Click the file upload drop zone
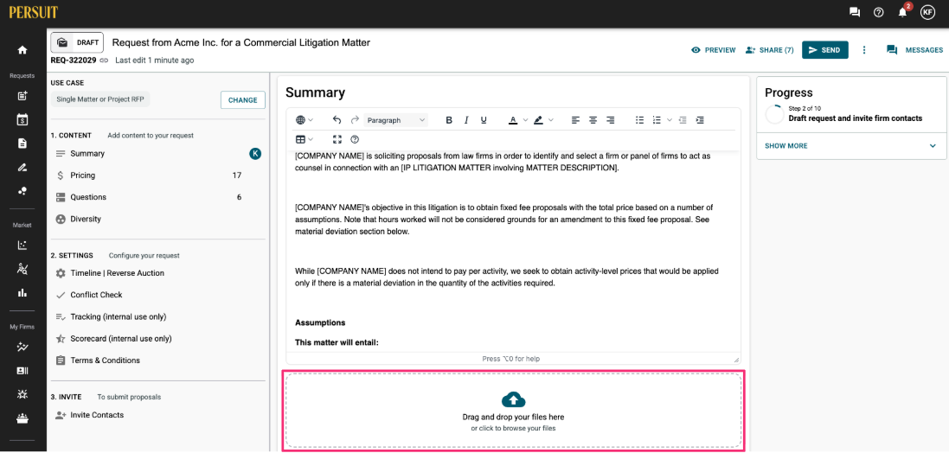Viewport: 949px width, 453px height. (513, 412)
